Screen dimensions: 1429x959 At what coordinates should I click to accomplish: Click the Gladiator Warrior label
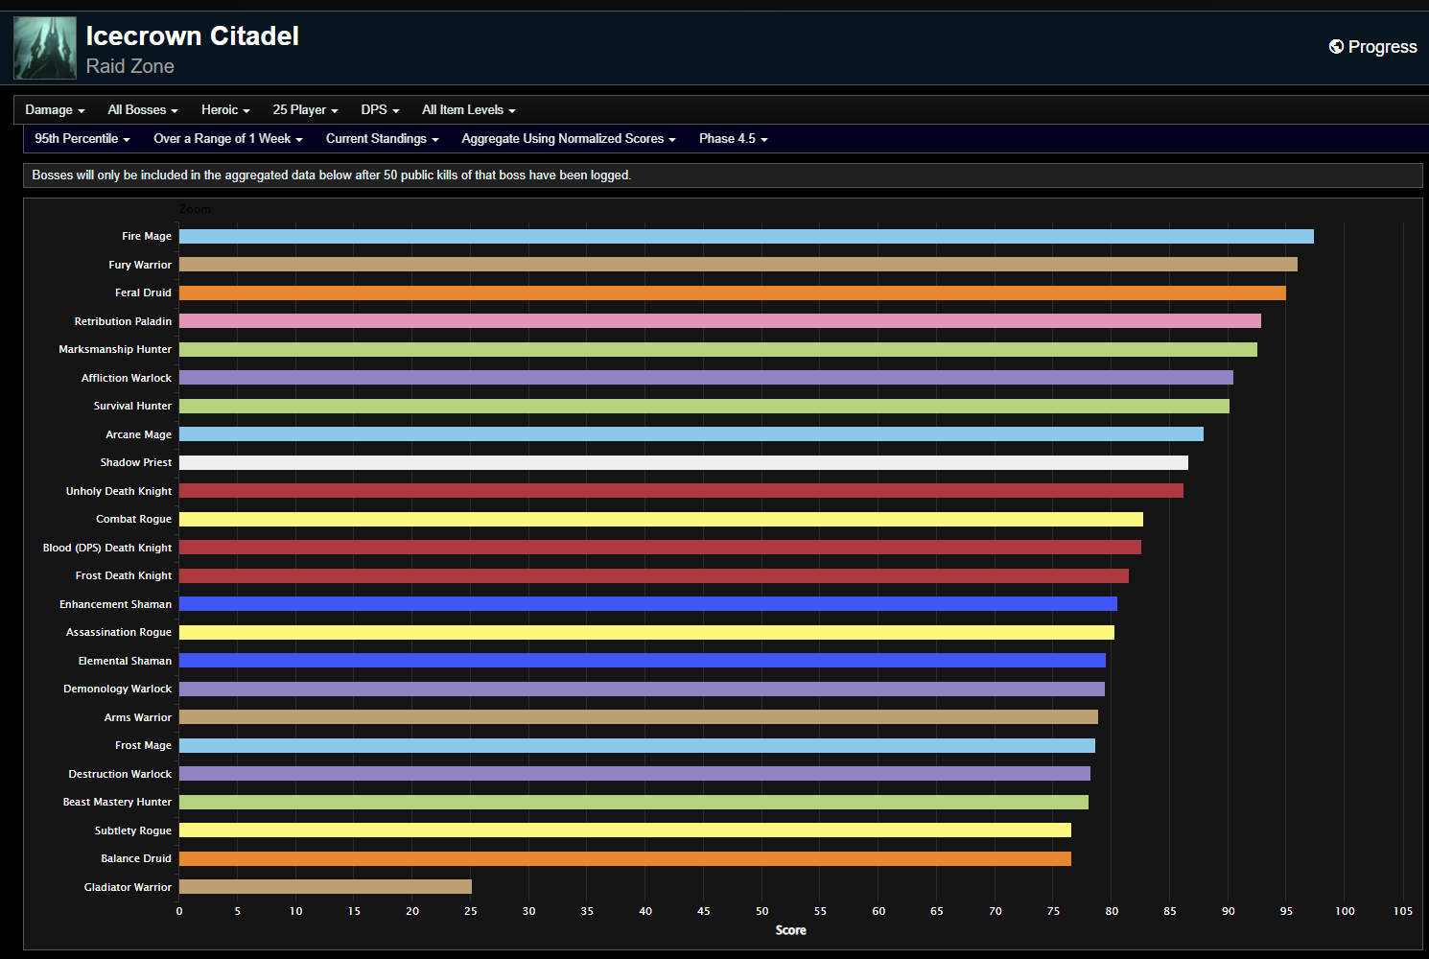point(128,887)
